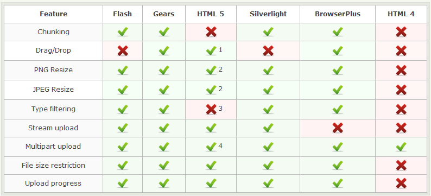Click the green check for HTML 5 Drag/Drop
Screen dimensions: 431x196
211,51
